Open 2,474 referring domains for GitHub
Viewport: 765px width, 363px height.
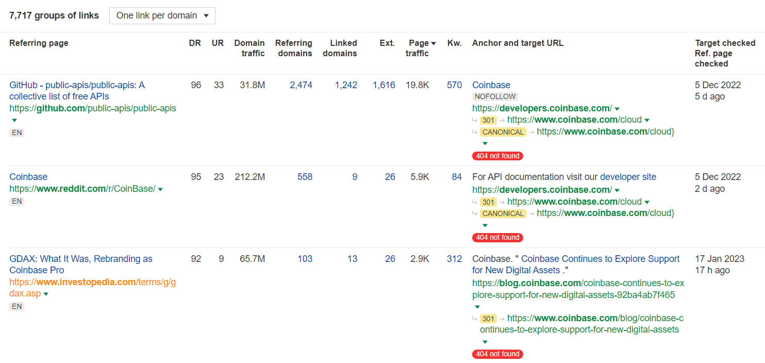(301, 85)
